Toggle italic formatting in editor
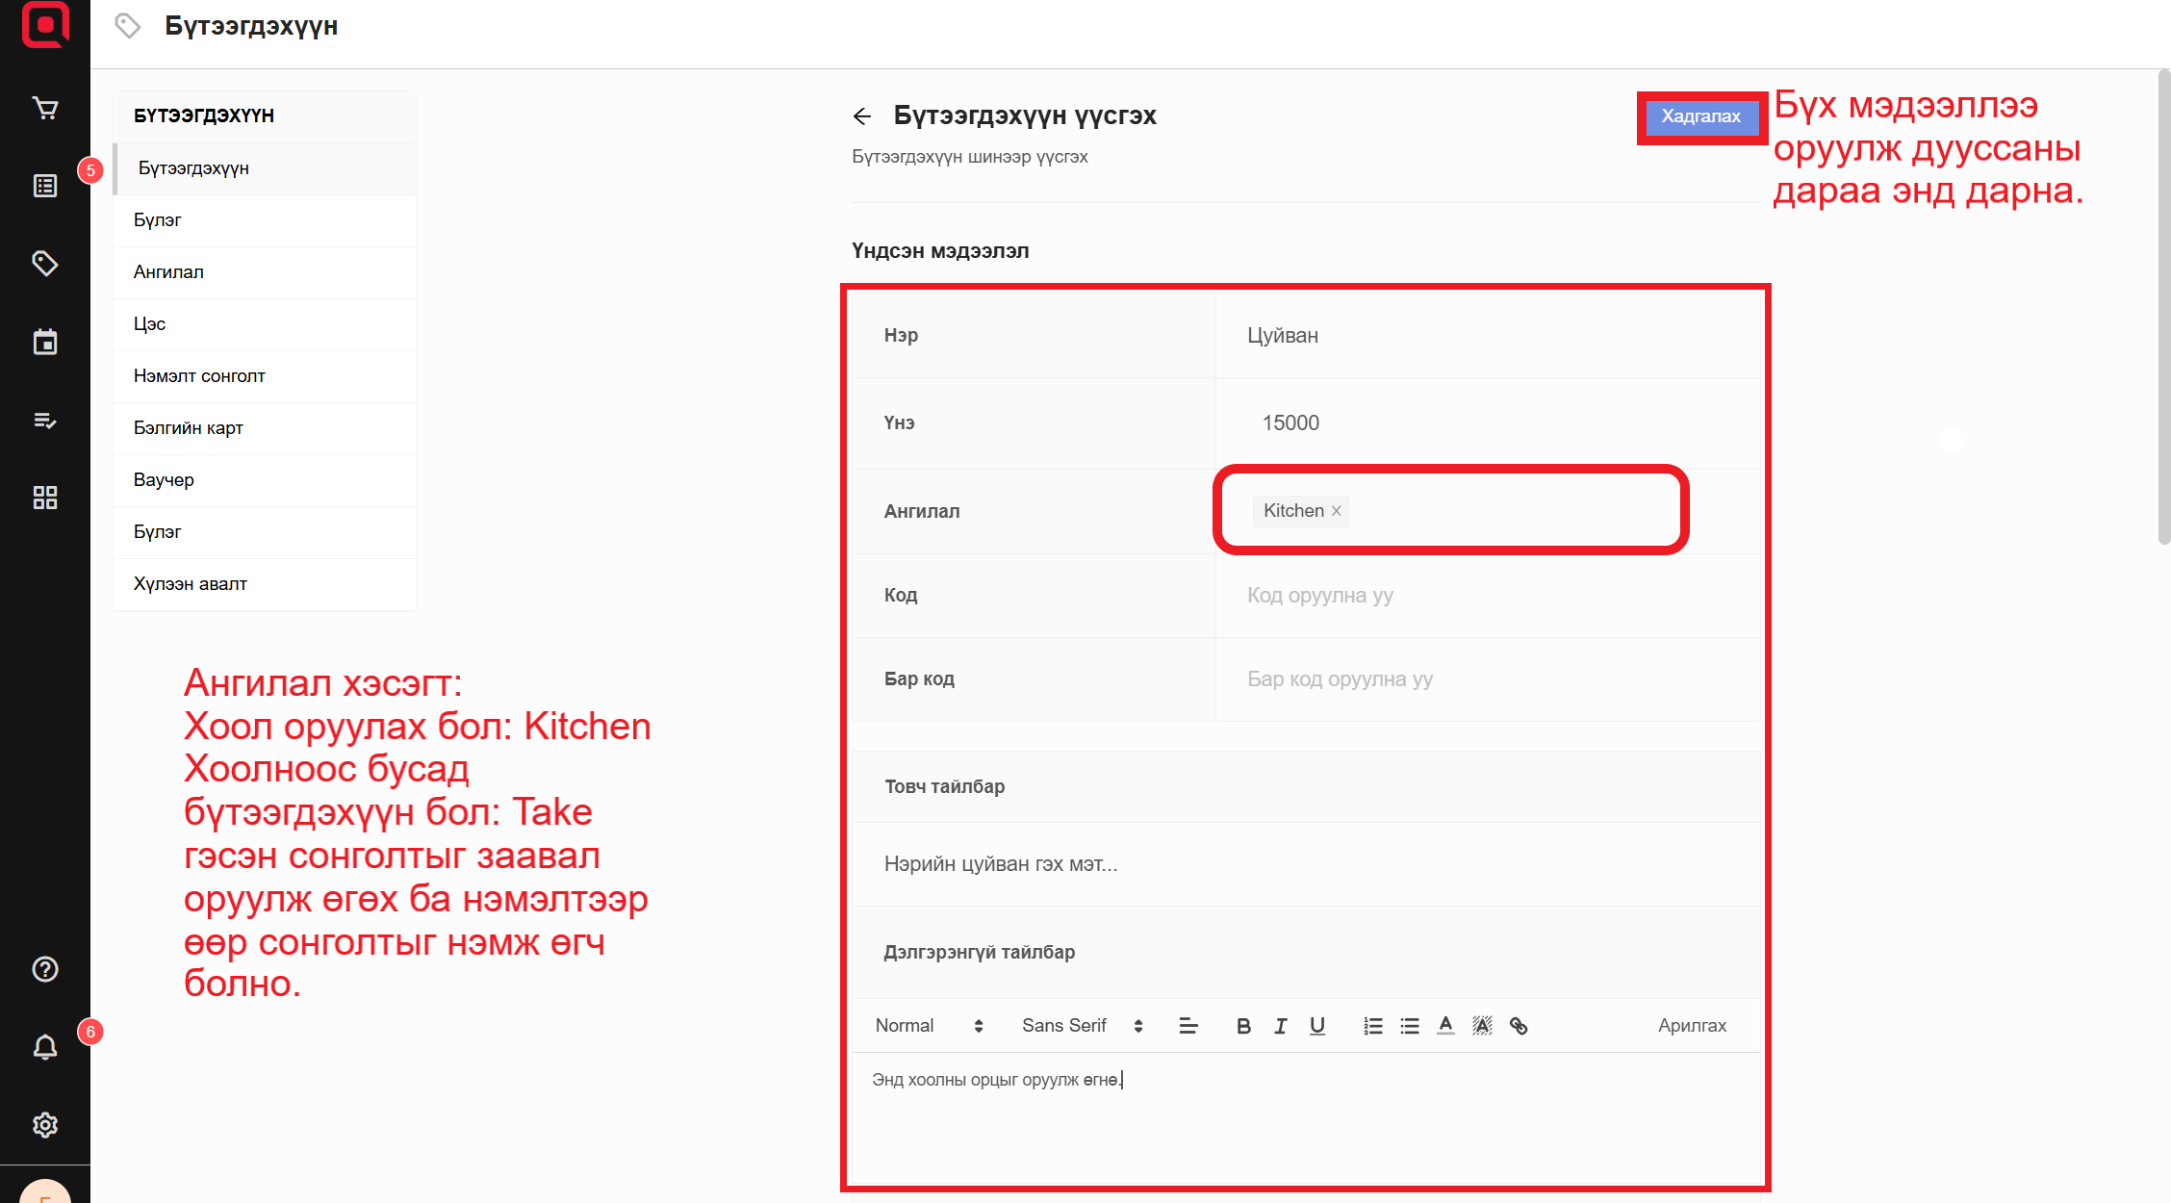This screenshot has height=1203, width=2171. 1280,1026
